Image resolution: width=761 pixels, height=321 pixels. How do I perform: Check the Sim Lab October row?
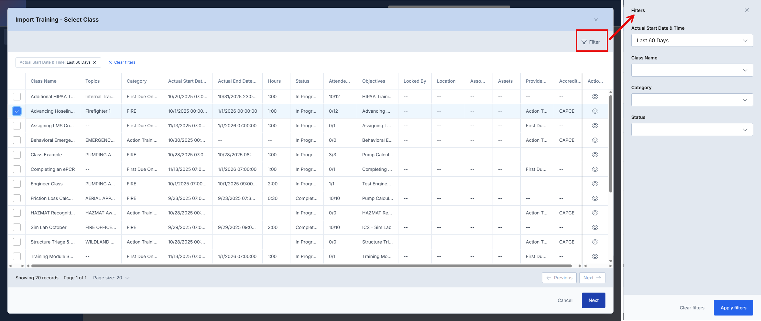pyautogui.click(x=17, y=227)
